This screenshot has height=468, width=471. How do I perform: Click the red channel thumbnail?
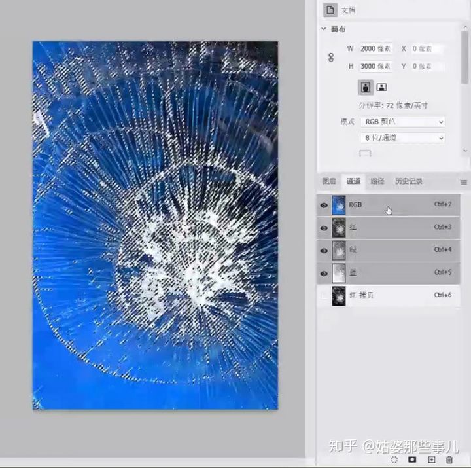coord(339,228)
